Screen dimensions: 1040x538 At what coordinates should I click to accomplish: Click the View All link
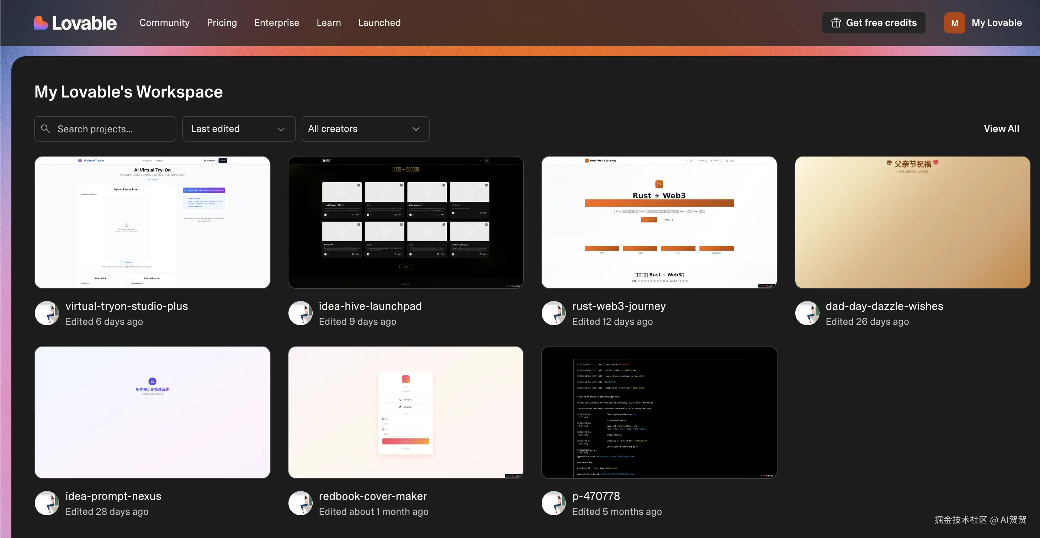click(1001, 129)
